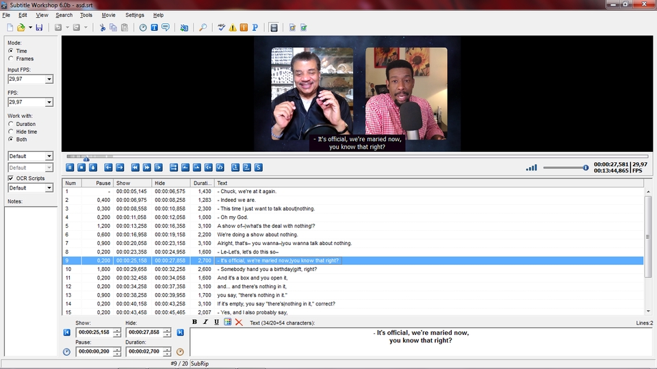The height and width of the screenshot is (369, 657).
Task: Run the ABC spell check icon
Action: 221,27
